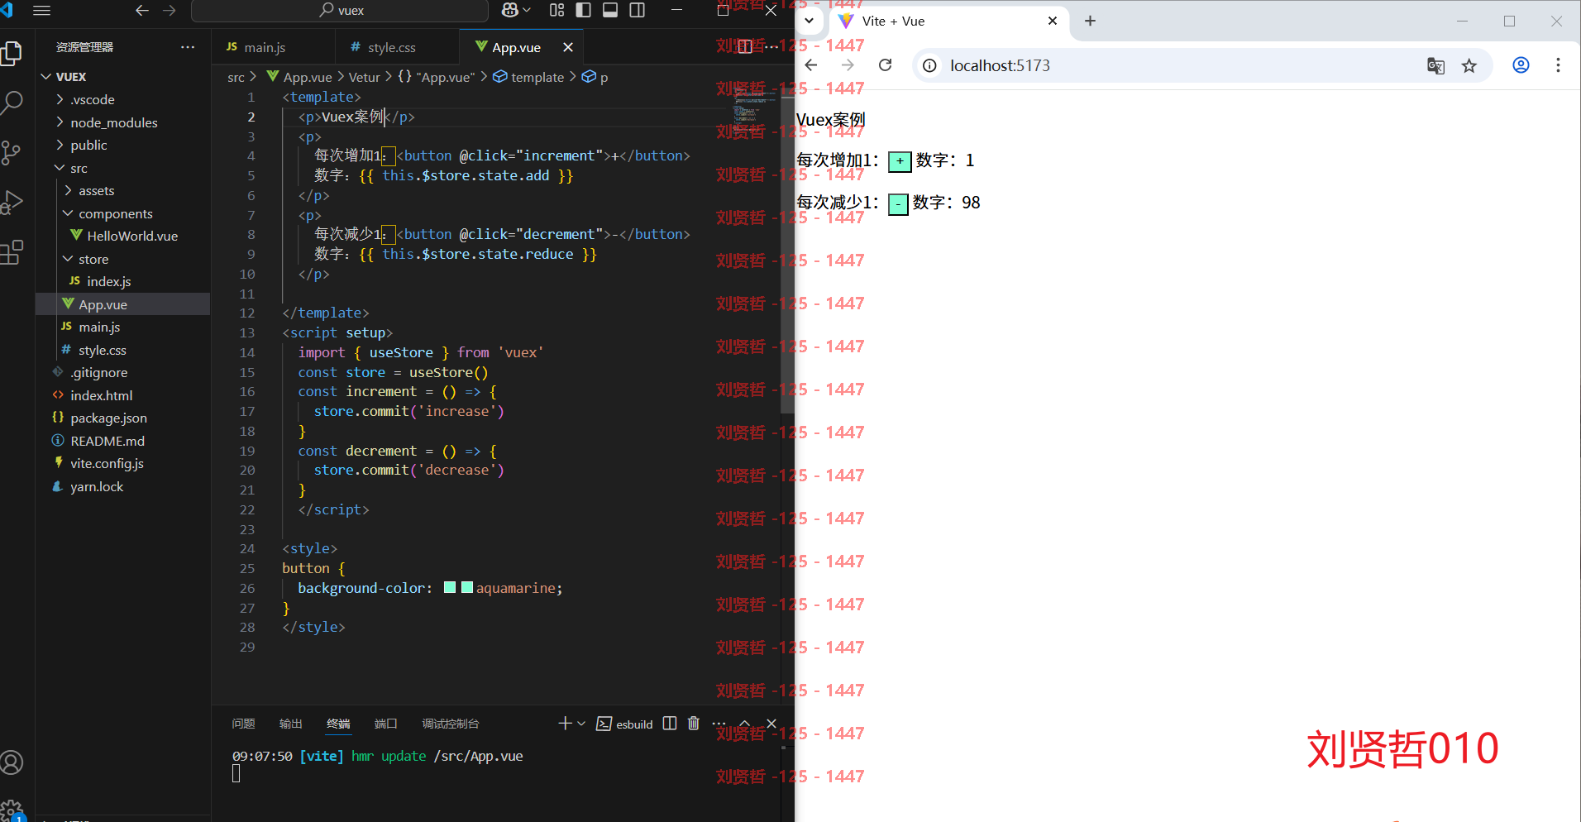This screenshot has height=822, width=1581.
Task: Open a new Chrome tab
Action: coord(1090,21)
